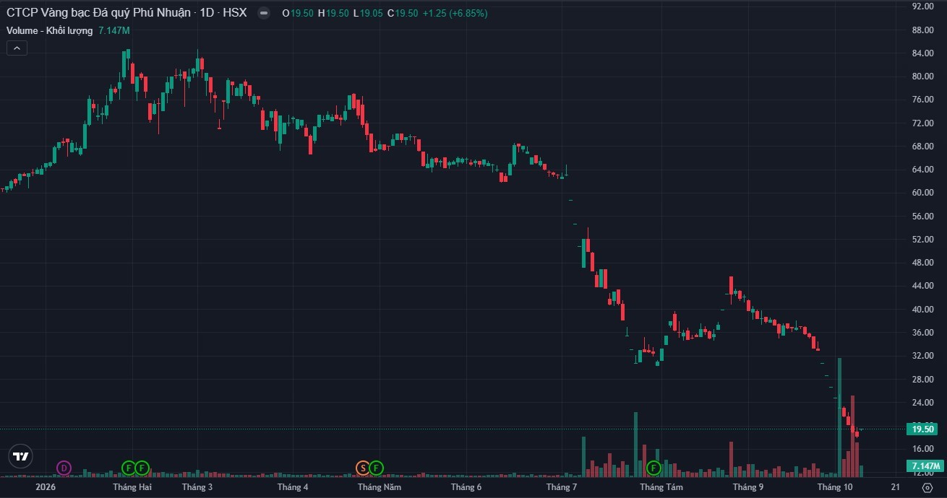Click the 24.00 price axis label

point(923,402)
